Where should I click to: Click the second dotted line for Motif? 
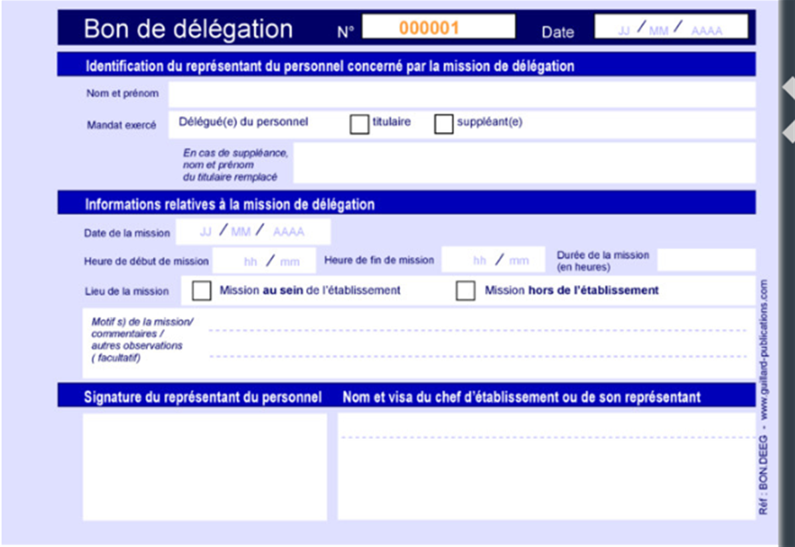coord(478,357)
